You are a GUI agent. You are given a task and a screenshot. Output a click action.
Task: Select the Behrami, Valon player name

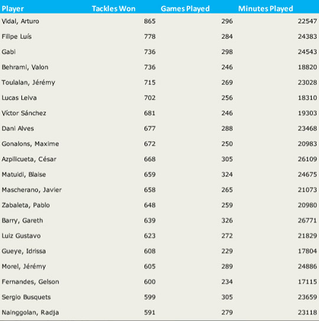(x=25, y=67)
